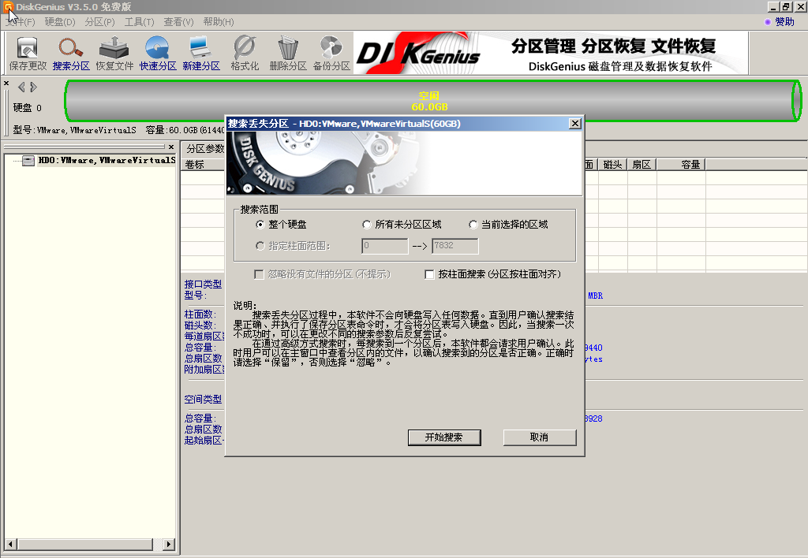Select the 整个硬盘 radio button
The width and height of the screenshot is (808, 558).
pos(260,225)
